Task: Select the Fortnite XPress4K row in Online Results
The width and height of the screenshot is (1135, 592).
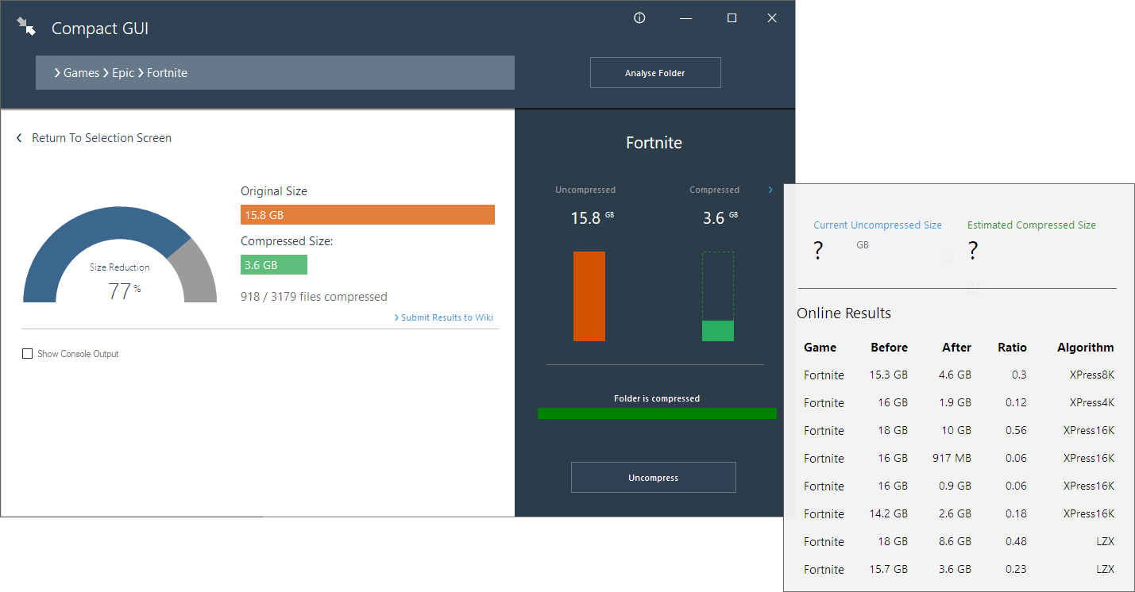Action: point(953,402)
